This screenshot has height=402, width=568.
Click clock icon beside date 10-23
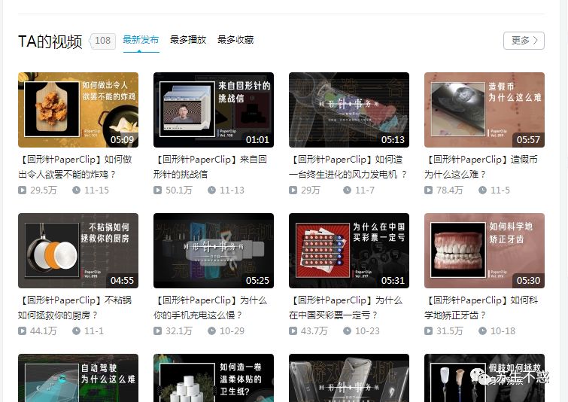pyautogui.click(x=347, y=331)
